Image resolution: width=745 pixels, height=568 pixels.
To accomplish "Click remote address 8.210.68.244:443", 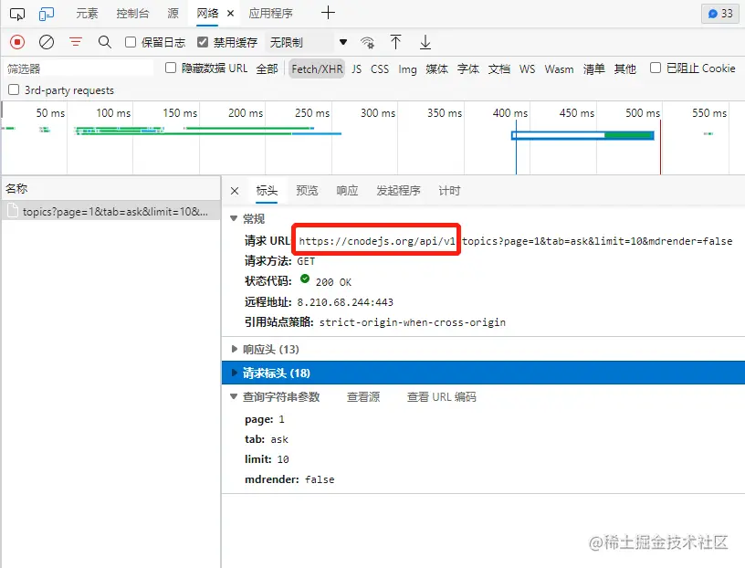I will point(345,302).
